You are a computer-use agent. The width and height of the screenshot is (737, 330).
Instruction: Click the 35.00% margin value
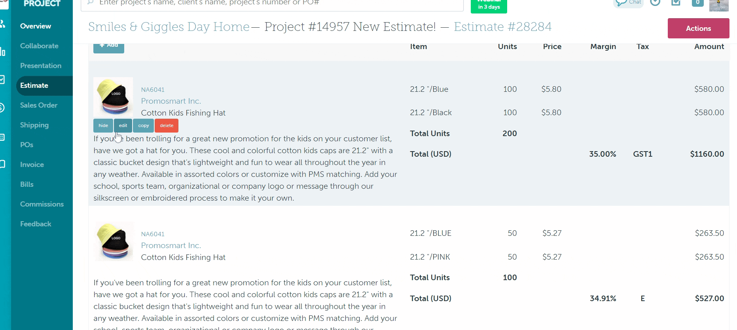[x=602, y=154]
